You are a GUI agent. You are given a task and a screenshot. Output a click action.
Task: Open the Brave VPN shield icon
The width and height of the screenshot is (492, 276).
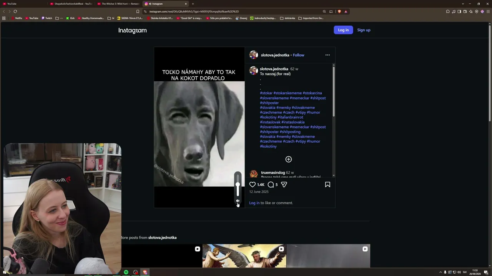477,11
